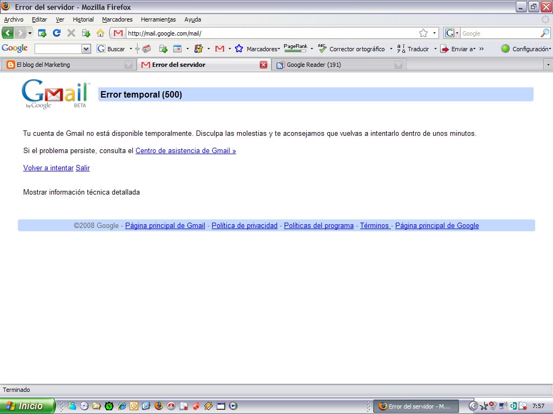Click the news tag icon on Google Toolbar
Viewport: 553px width, 414px height.
coord(146,49)
